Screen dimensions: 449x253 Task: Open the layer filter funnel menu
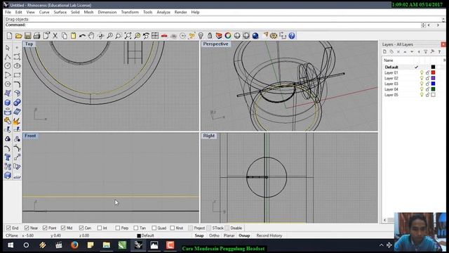[426, 52]
